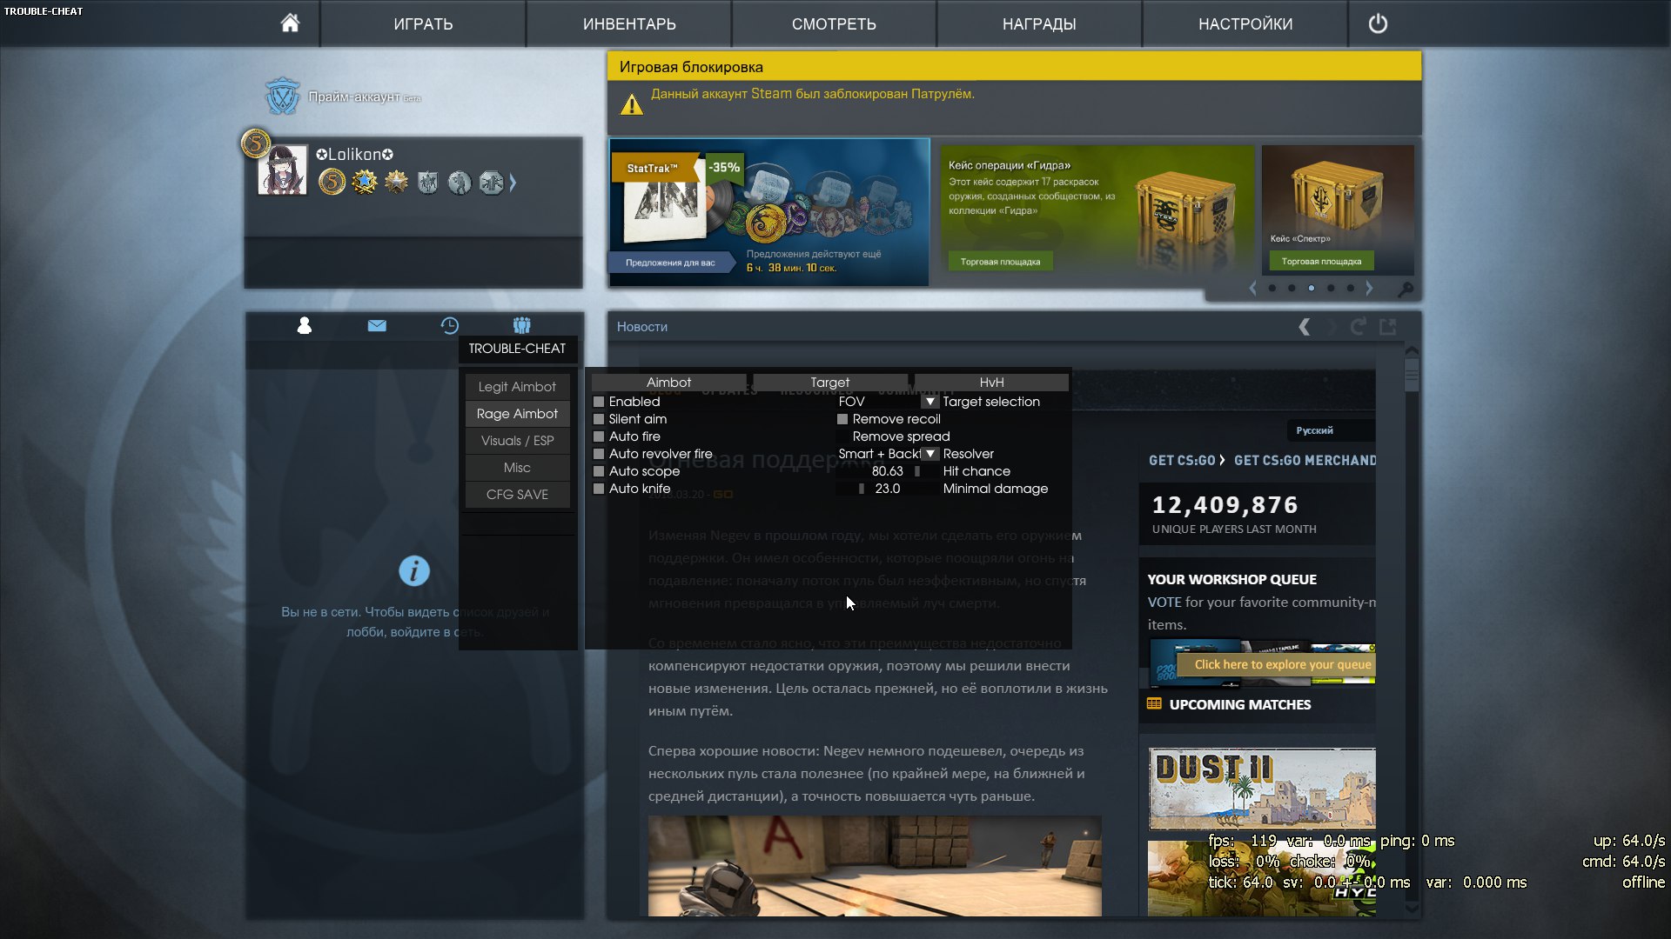Open the store search magnifier

pyautogui.click(x=1406, y=289)
